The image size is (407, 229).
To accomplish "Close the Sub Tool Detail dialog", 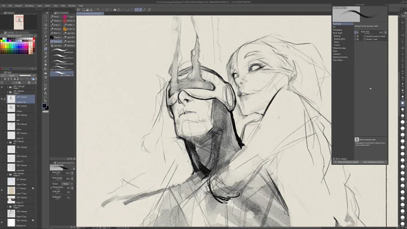I will pos(386,5).
